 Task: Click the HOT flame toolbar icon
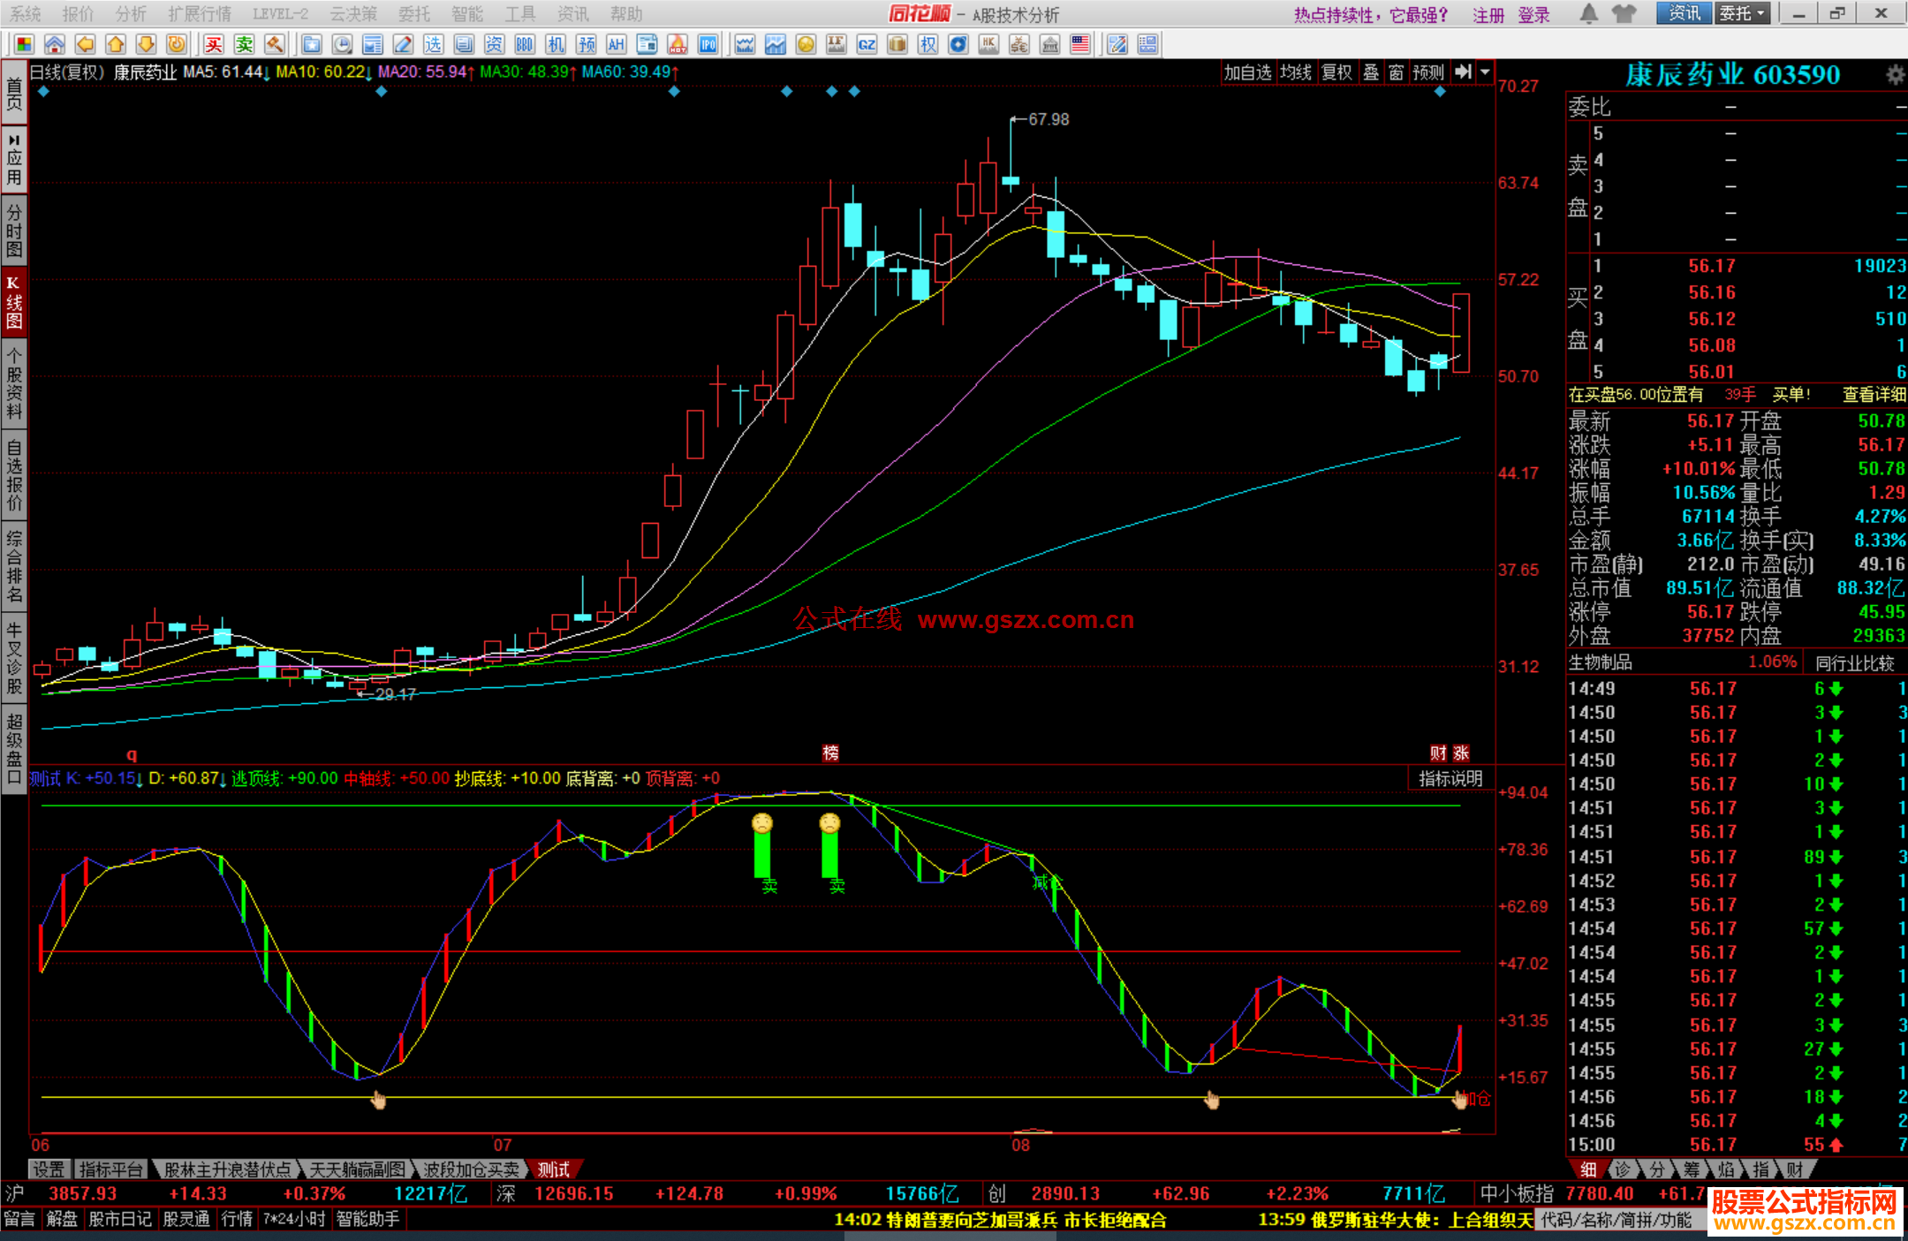[678, 44]
